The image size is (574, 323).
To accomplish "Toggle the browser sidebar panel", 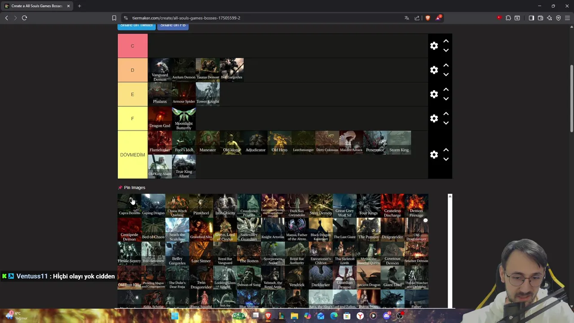I will click(x=531, y=18).
